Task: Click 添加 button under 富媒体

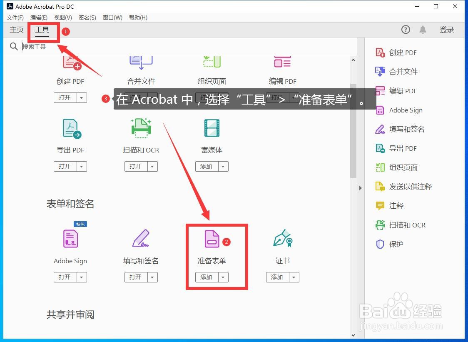Action: pyautogui.click(x=207, y=166)
